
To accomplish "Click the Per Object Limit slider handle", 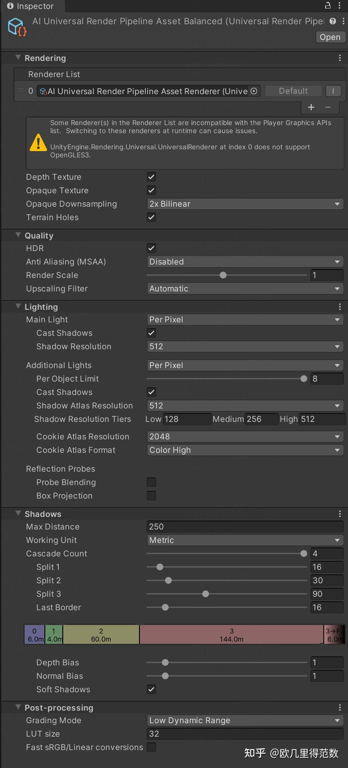I will (304, 379).
